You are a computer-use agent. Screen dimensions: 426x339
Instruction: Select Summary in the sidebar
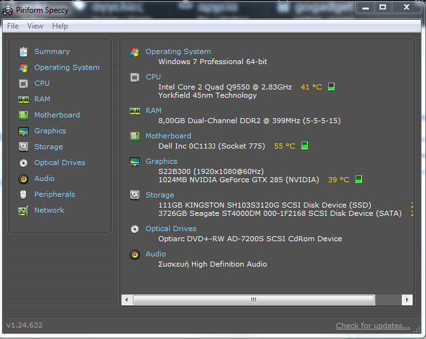pos(52,51)
